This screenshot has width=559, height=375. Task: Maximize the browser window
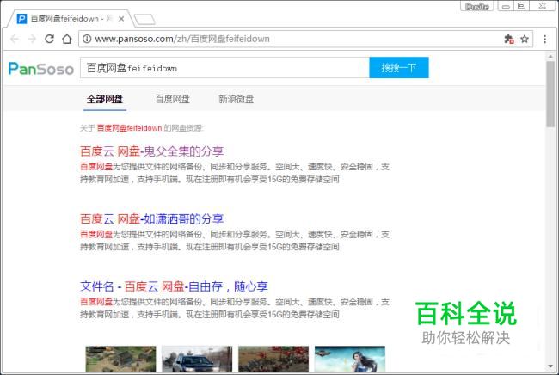521,6
